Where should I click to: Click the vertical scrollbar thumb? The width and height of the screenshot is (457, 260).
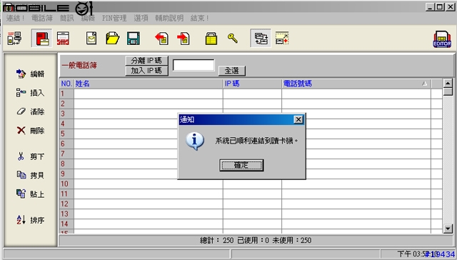coord(448,92)
